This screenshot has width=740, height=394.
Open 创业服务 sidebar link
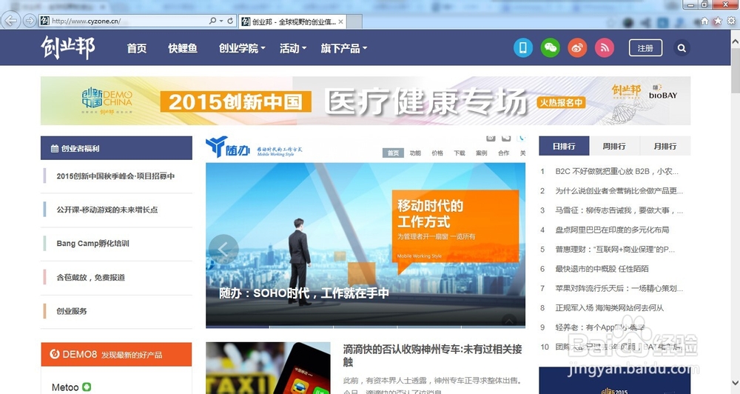(72, 311)
